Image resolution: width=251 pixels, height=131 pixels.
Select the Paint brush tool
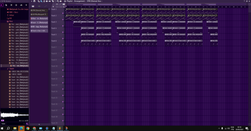click(x=41, y=1)
